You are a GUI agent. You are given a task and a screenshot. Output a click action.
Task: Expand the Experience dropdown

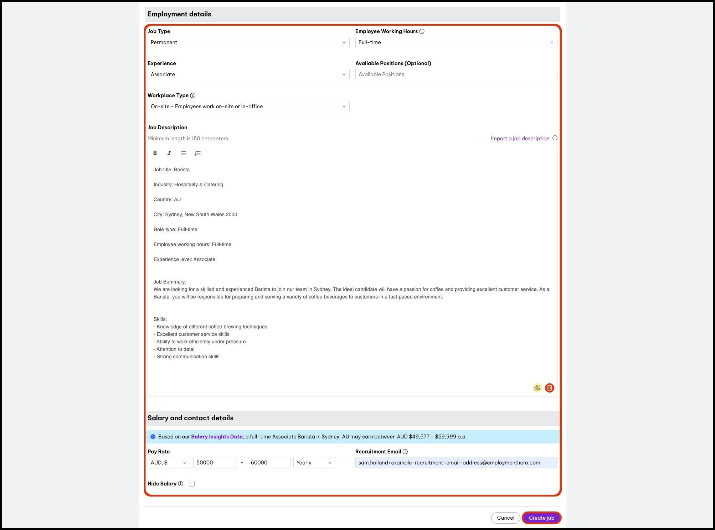click(248, 74)
